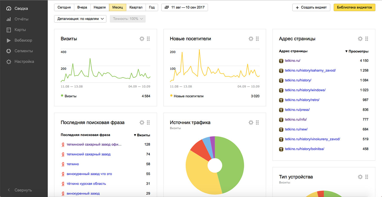Open the Точность: 100% dropdown
The image size is (382, 197).
pos(128,19)
